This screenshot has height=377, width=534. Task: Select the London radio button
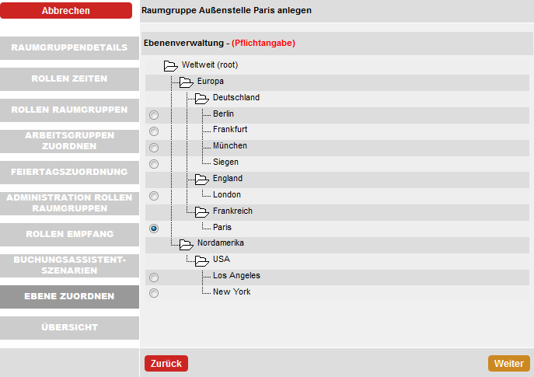(x=154, y=196)
